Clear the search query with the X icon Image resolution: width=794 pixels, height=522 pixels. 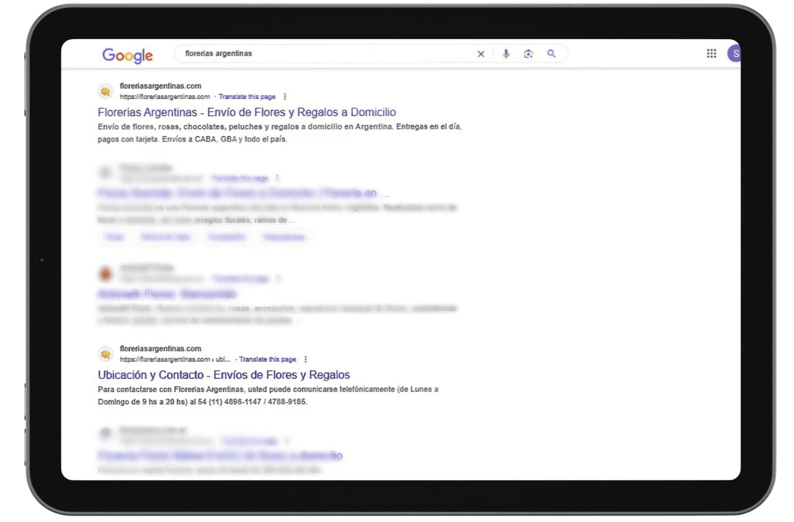pos(481,54)
